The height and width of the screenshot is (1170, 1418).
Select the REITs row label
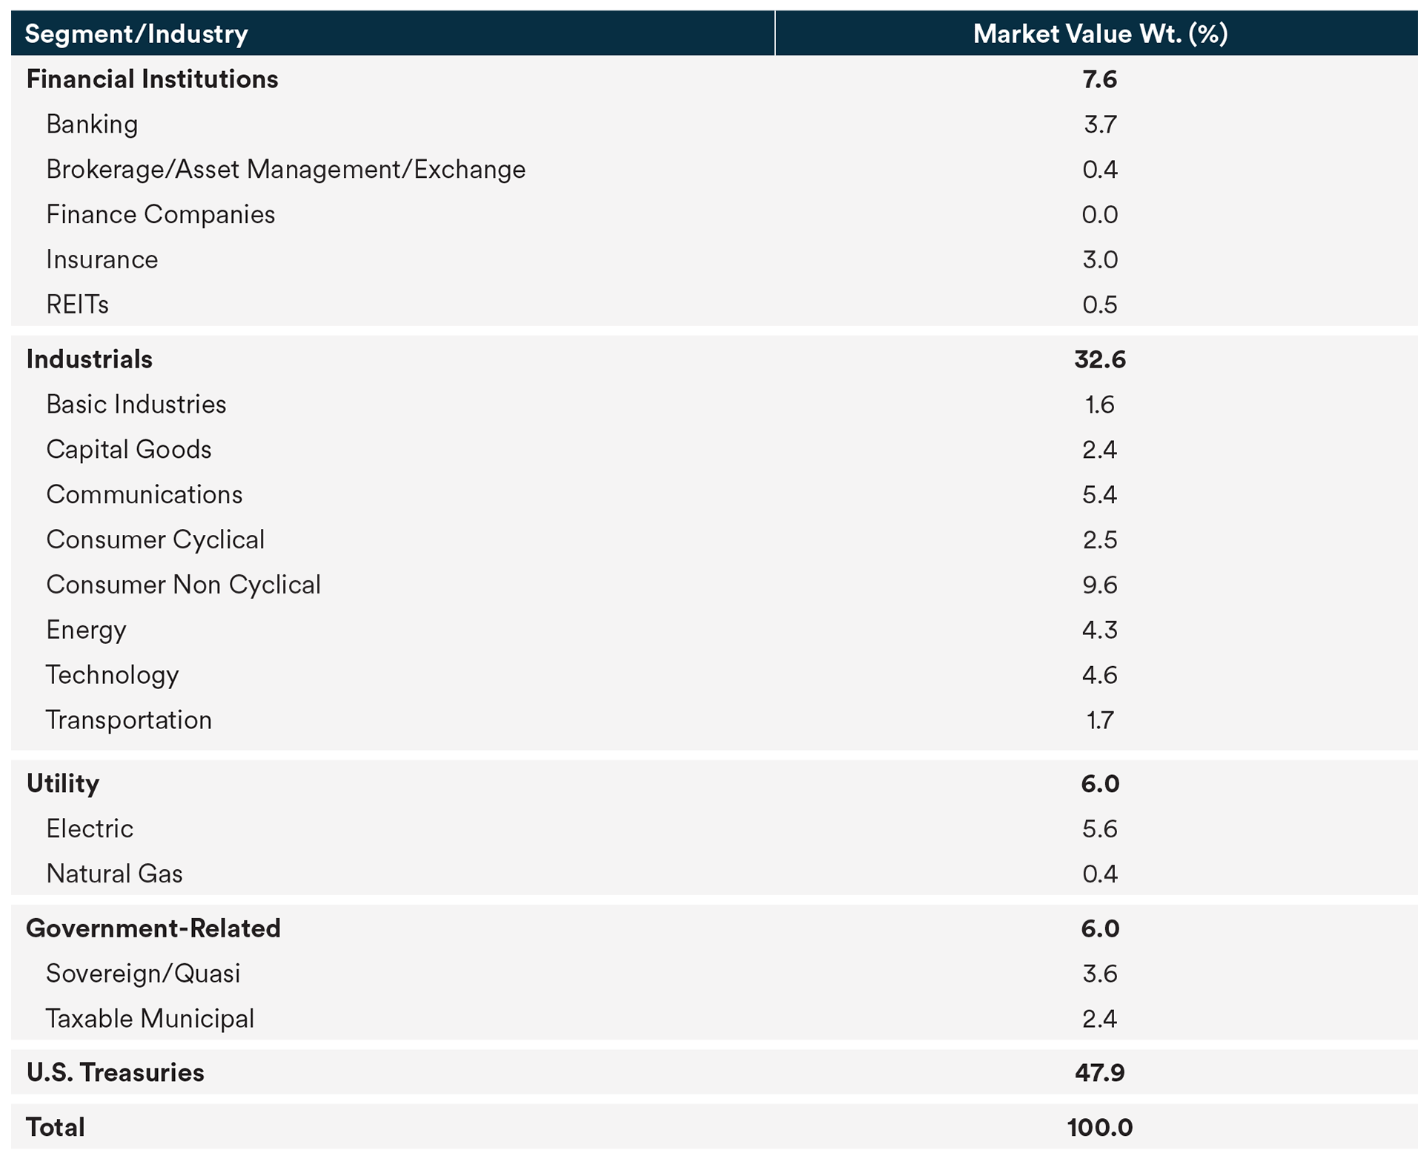[77, 305]
